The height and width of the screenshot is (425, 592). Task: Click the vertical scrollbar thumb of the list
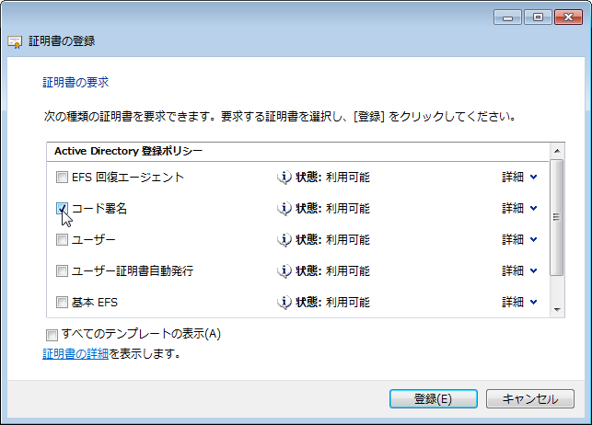[557, 218]
